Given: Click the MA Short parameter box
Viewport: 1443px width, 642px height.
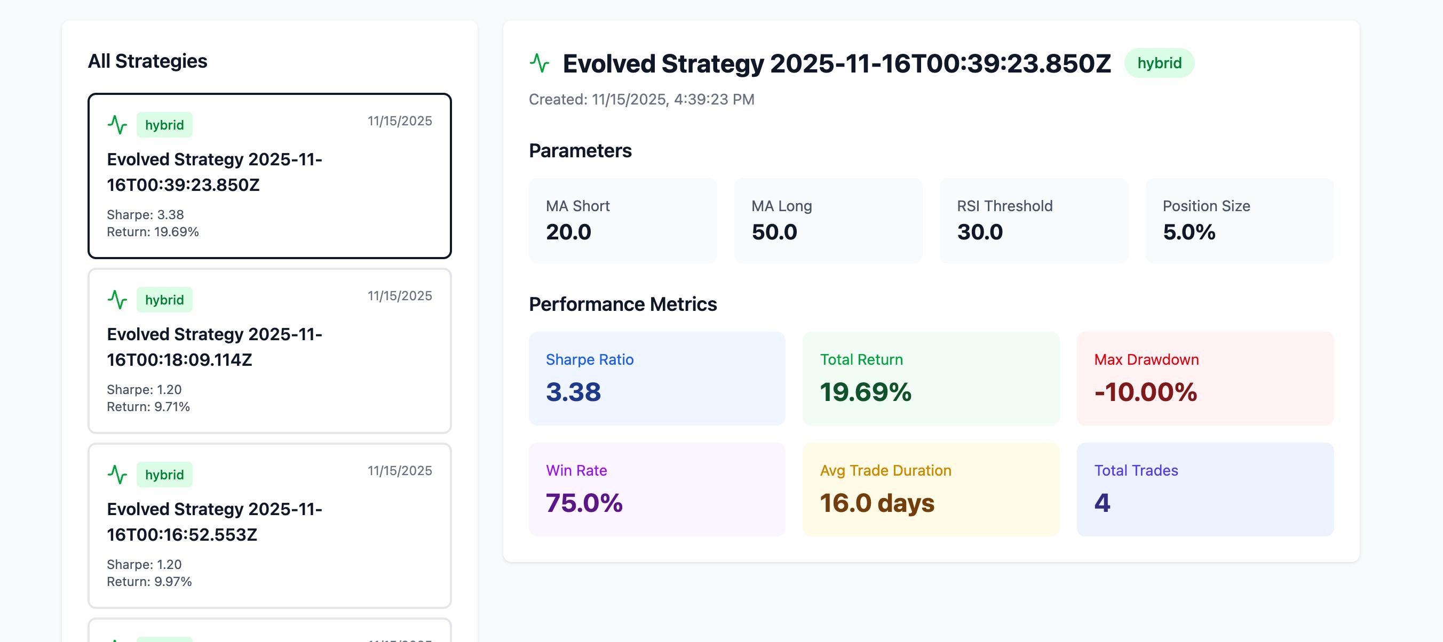Looking at the screenshot, I should pos(622,221).
